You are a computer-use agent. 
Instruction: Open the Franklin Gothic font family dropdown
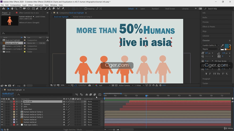coord(211,45)
